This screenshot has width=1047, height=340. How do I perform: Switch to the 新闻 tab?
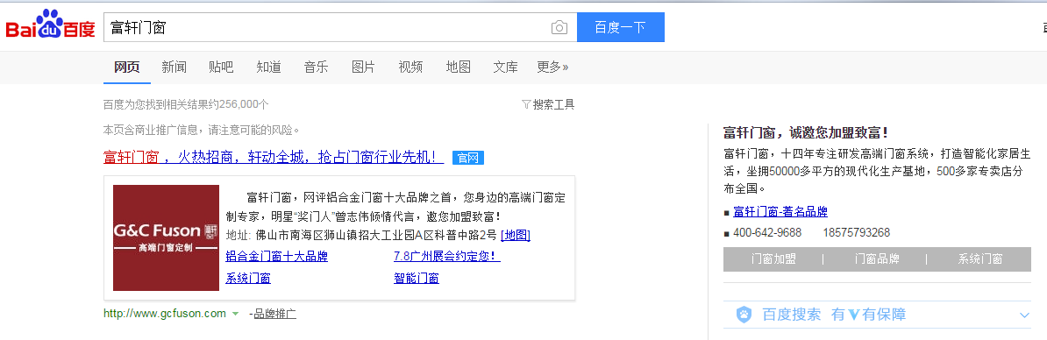tap(174, 67)
